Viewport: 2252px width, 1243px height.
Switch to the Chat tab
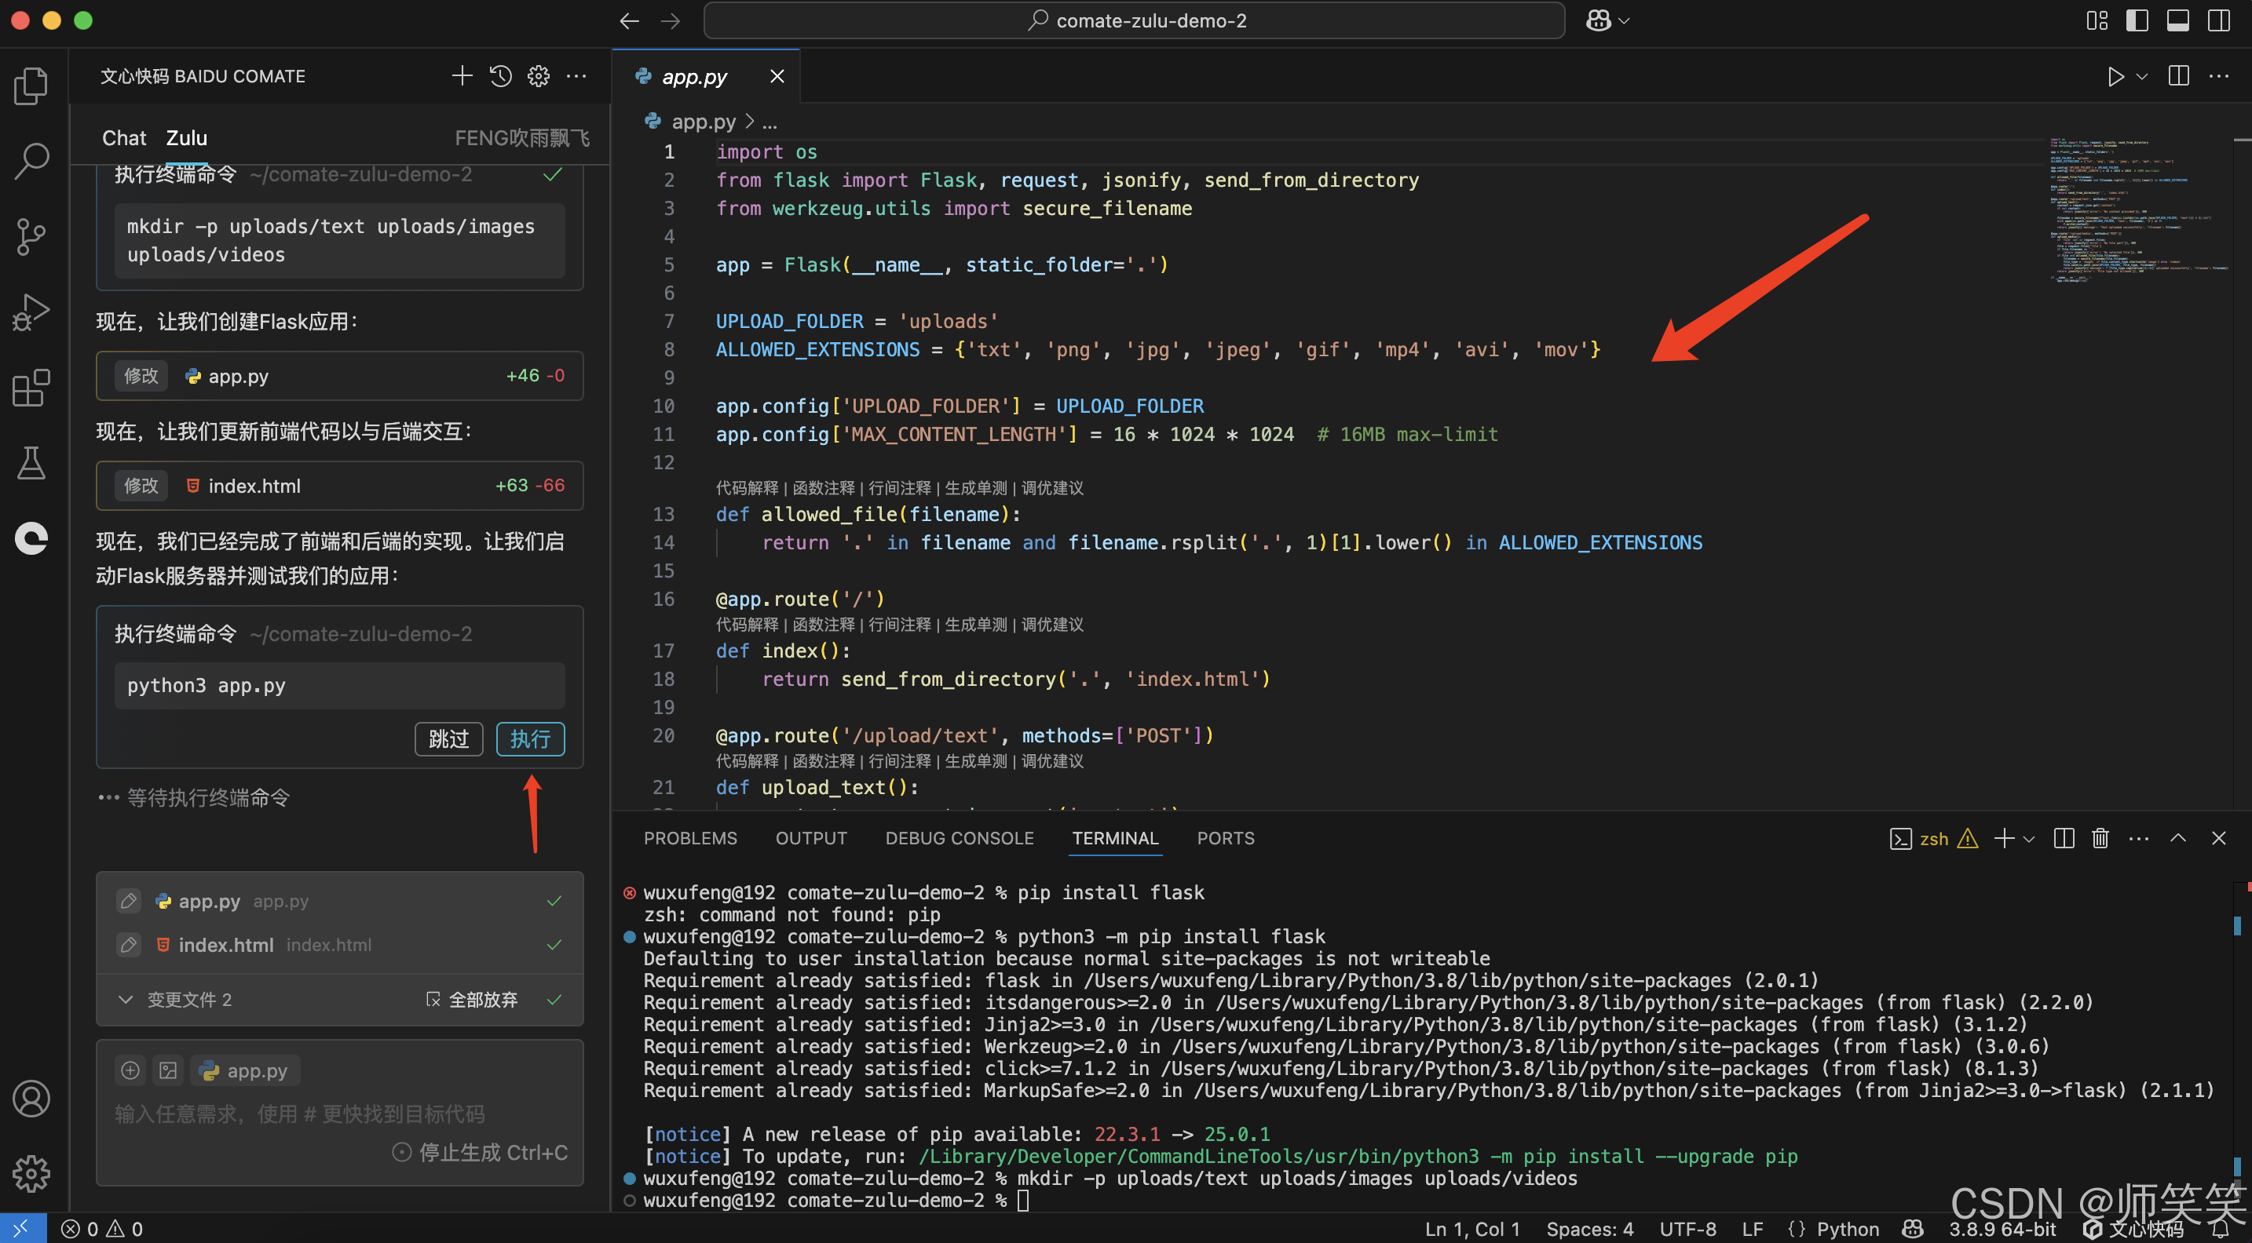click(x=123, y=138)
